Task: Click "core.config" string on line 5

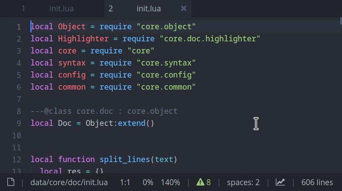Action: [x=166, y=75]
